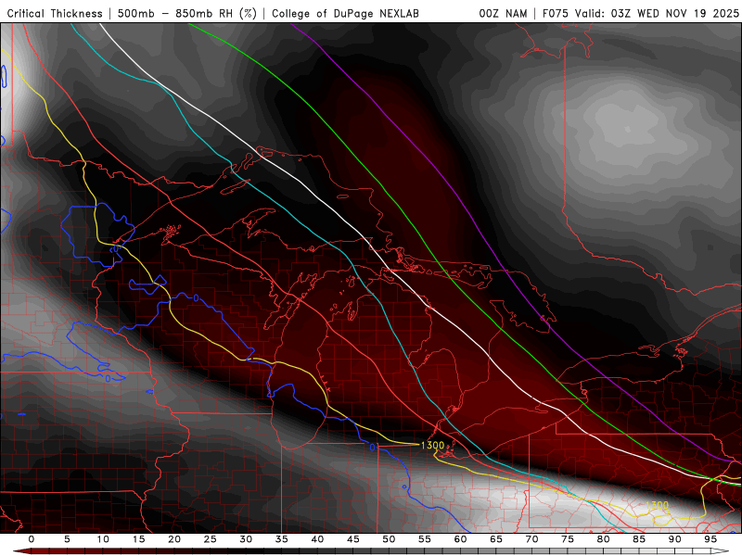Click the 60 label on the color bar scale

click(x=460, y=539)
